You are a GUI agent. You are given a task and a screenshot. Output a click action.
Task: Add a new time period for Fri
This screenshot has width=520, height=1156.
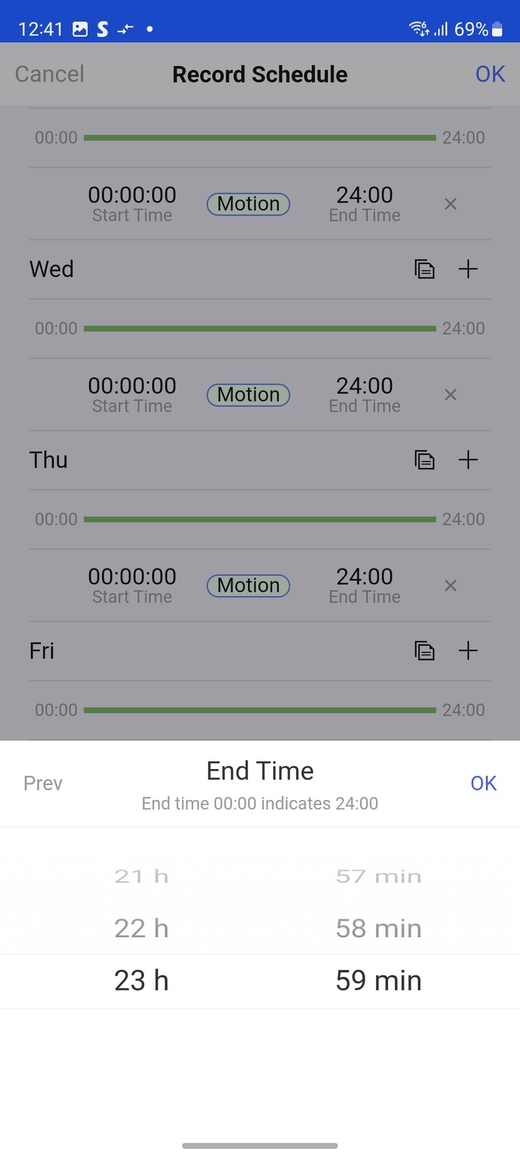tap(468, 650)
